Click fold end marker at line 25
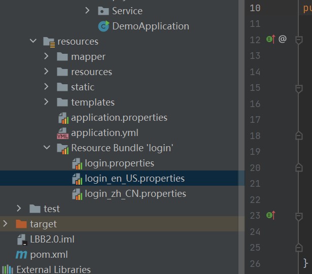 (299, 248)
